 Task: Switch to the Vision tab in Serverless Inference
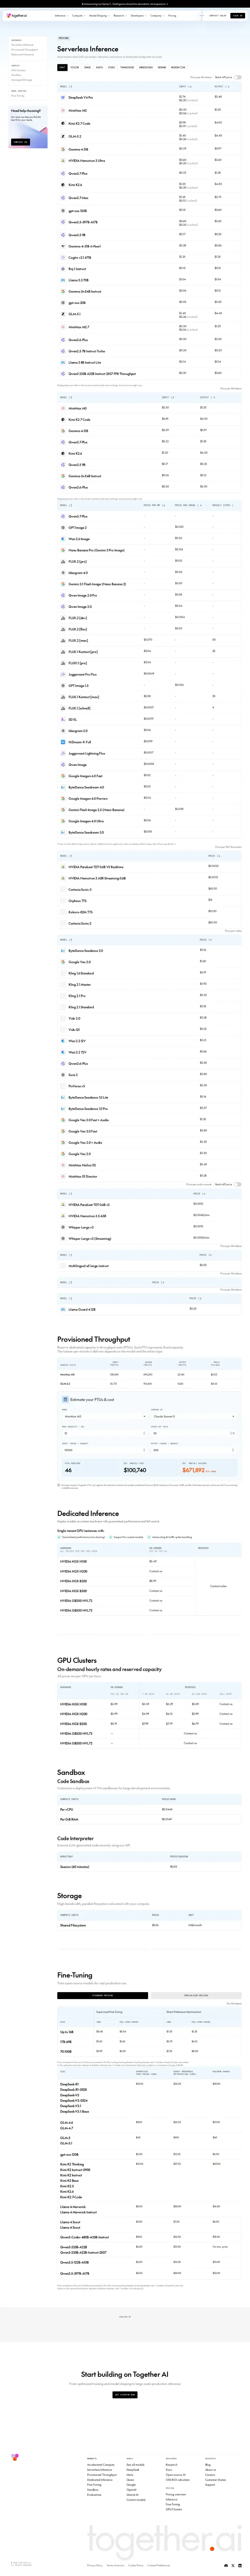tap(75, 68)
